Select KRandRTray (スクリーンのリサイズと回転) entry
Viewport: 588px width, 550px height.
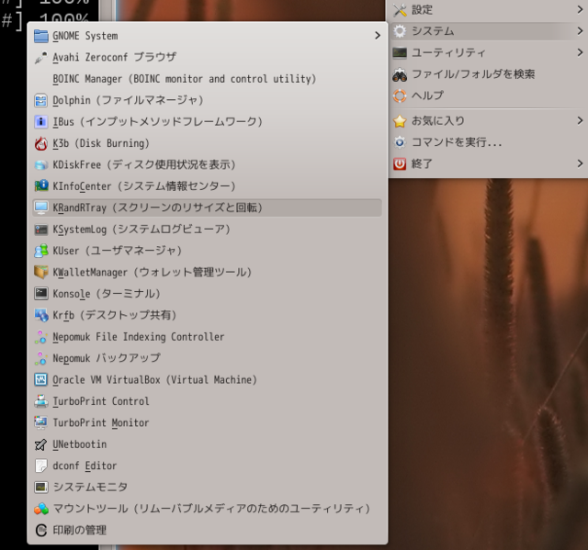[x=208, y=208]
